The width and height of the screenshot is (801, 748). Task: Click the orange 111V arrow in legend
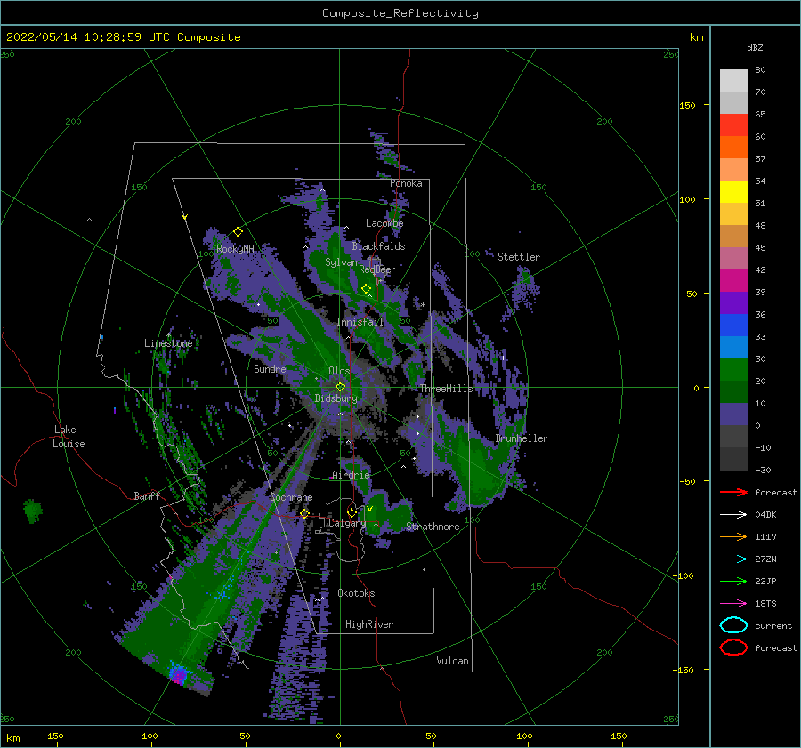(x=733, y=536)
